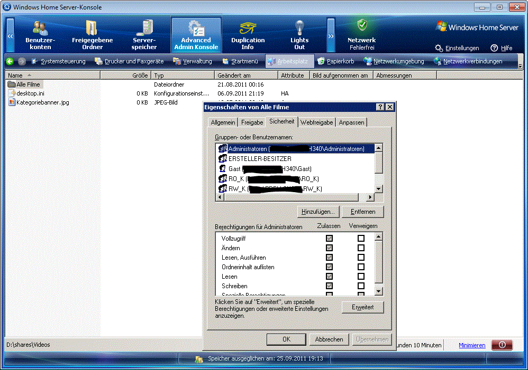This screenshot has width=528, height=370.
Task: Click Abbrechen to cancel dialog
Action: tap(329, 339)
